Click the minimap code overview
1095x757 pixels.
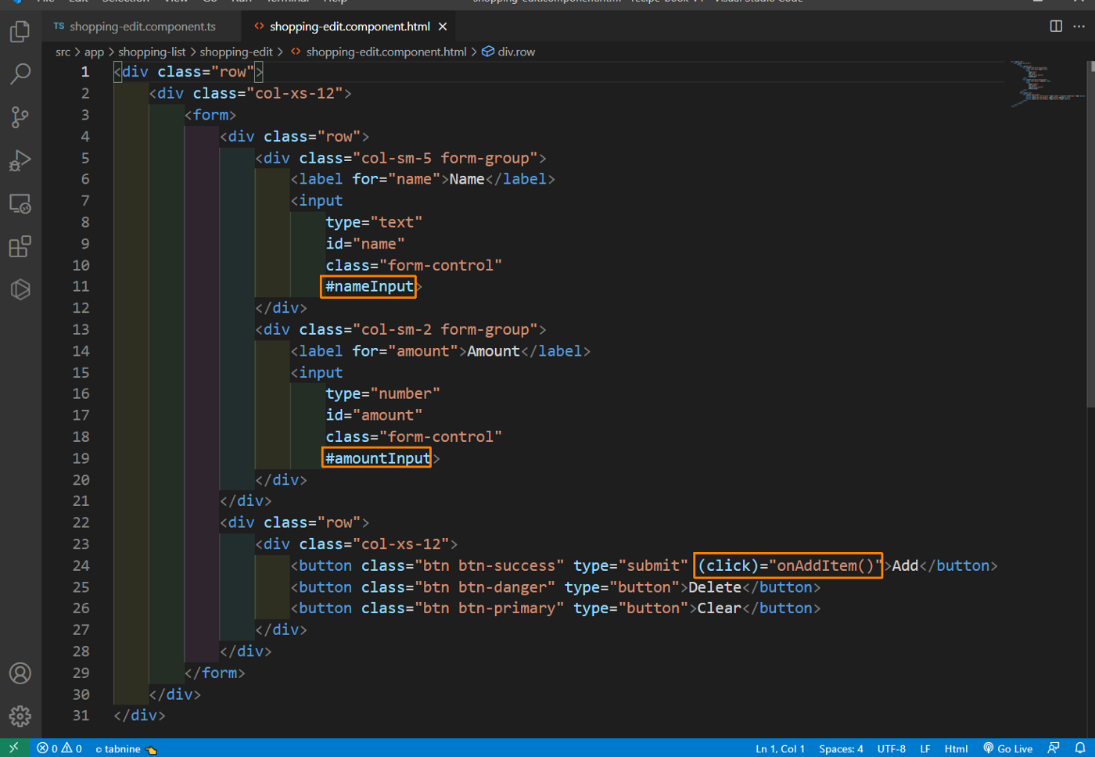[1046, 84]
